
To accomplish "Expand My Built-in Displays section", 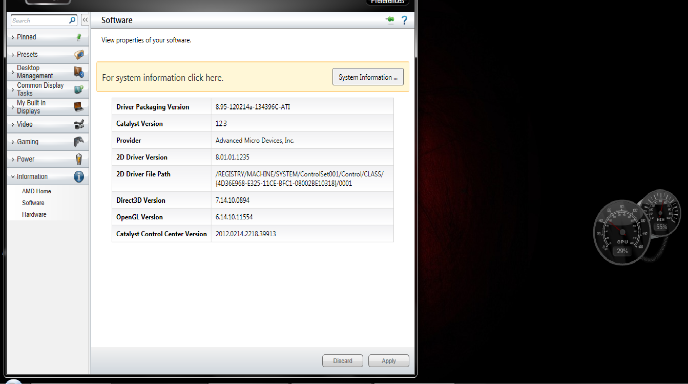I will point(31,107).
